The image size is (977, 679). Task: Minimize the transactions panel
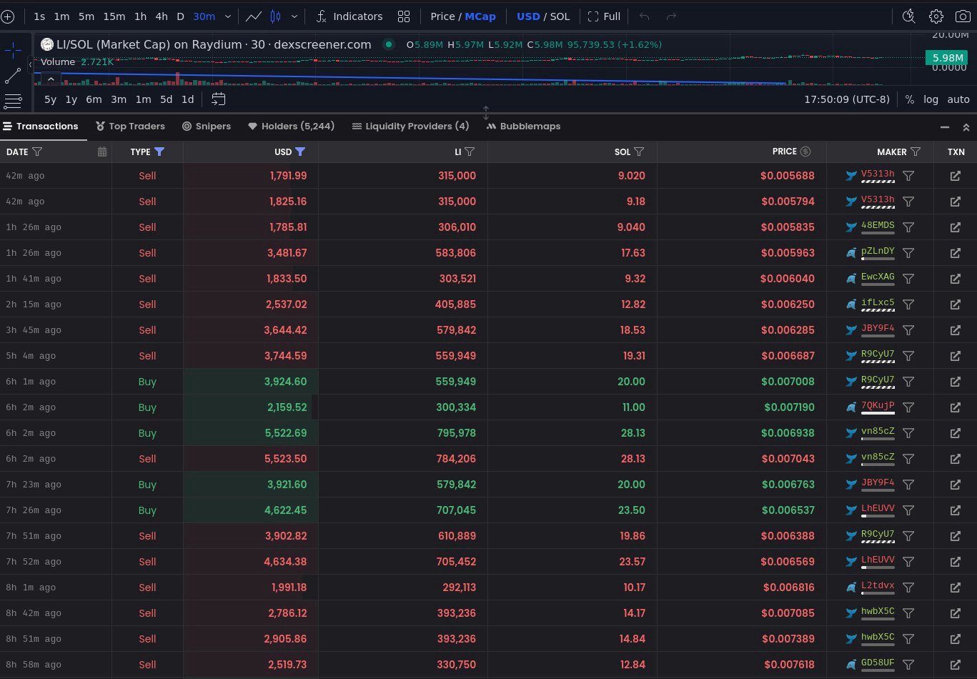pos(945,127)
